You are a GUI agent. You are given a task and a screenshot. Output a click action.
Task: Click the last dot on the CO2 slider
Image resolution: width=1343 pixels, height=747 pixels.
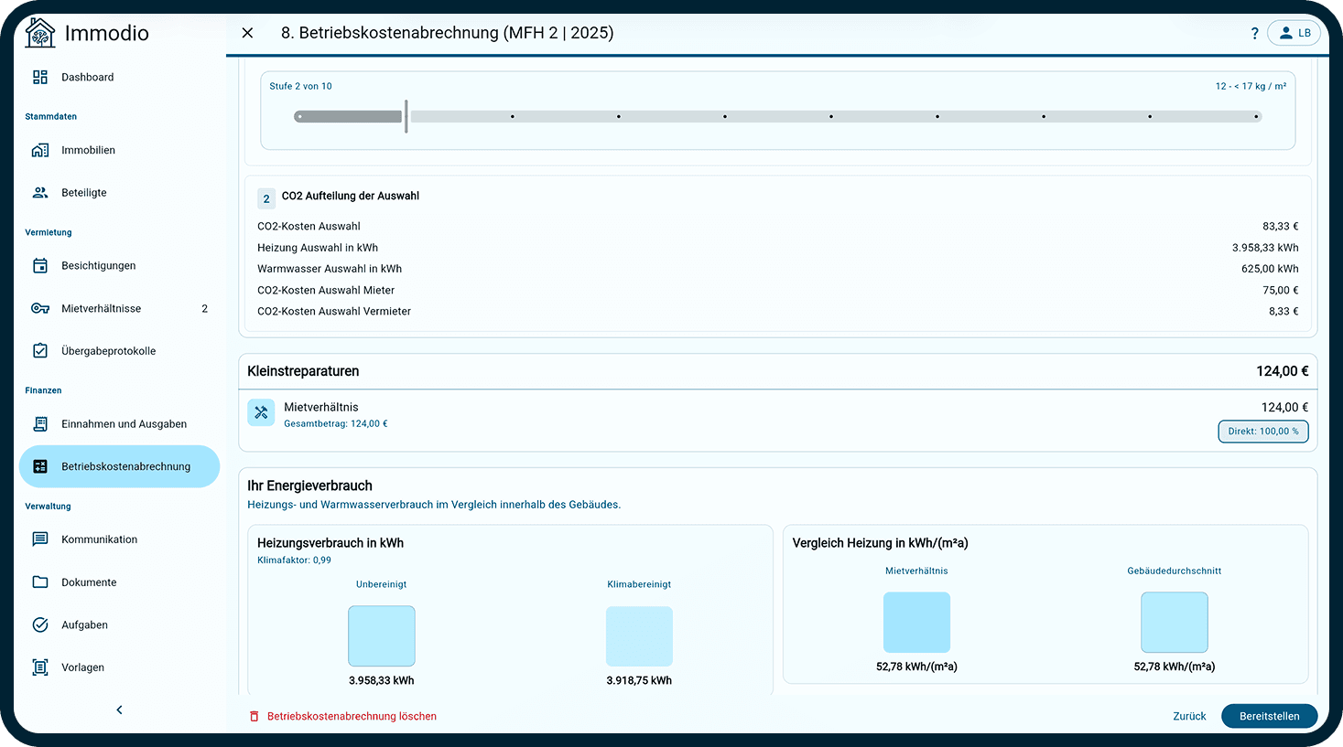coord(1256,117)
